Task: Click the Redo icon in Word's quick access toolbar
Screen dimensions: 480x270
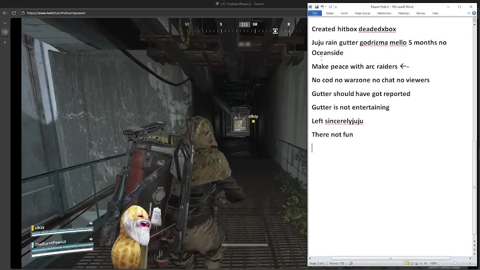Action: tap(330, 7)
